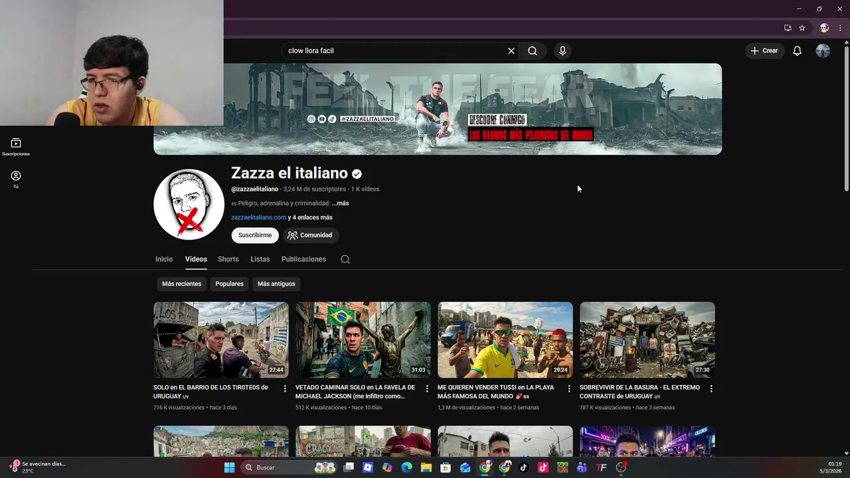
Task: Open the Chrome three-dot menu
Action: click(x=840, y=28)
